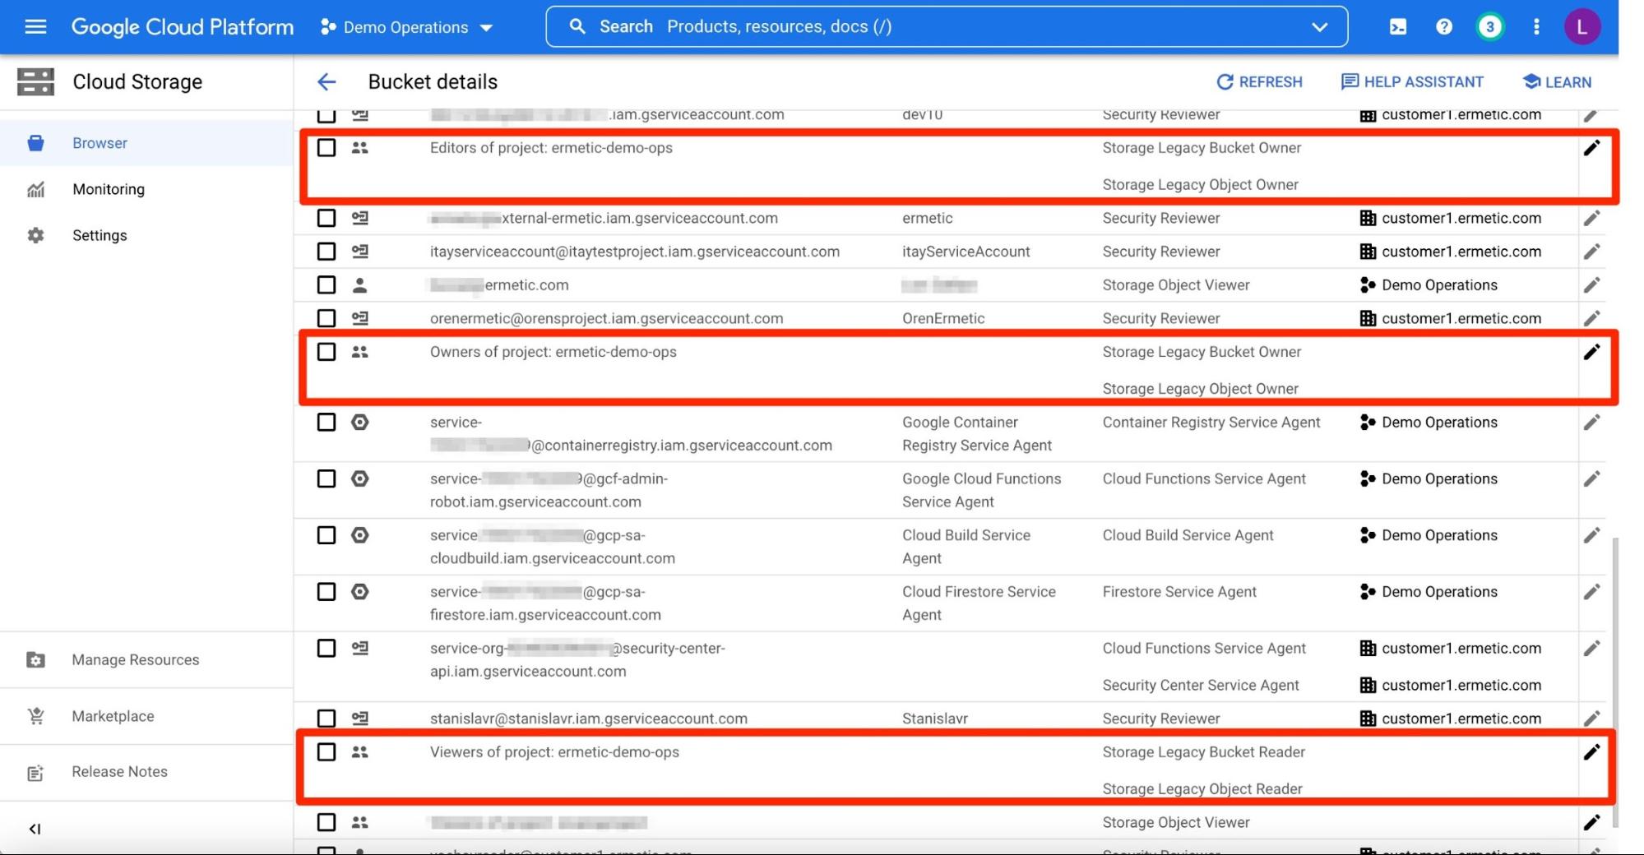Click the vertical scrollbar of the permissions list
The width and height of the screenshot is (1644, 855).
tap(1615, 682)
